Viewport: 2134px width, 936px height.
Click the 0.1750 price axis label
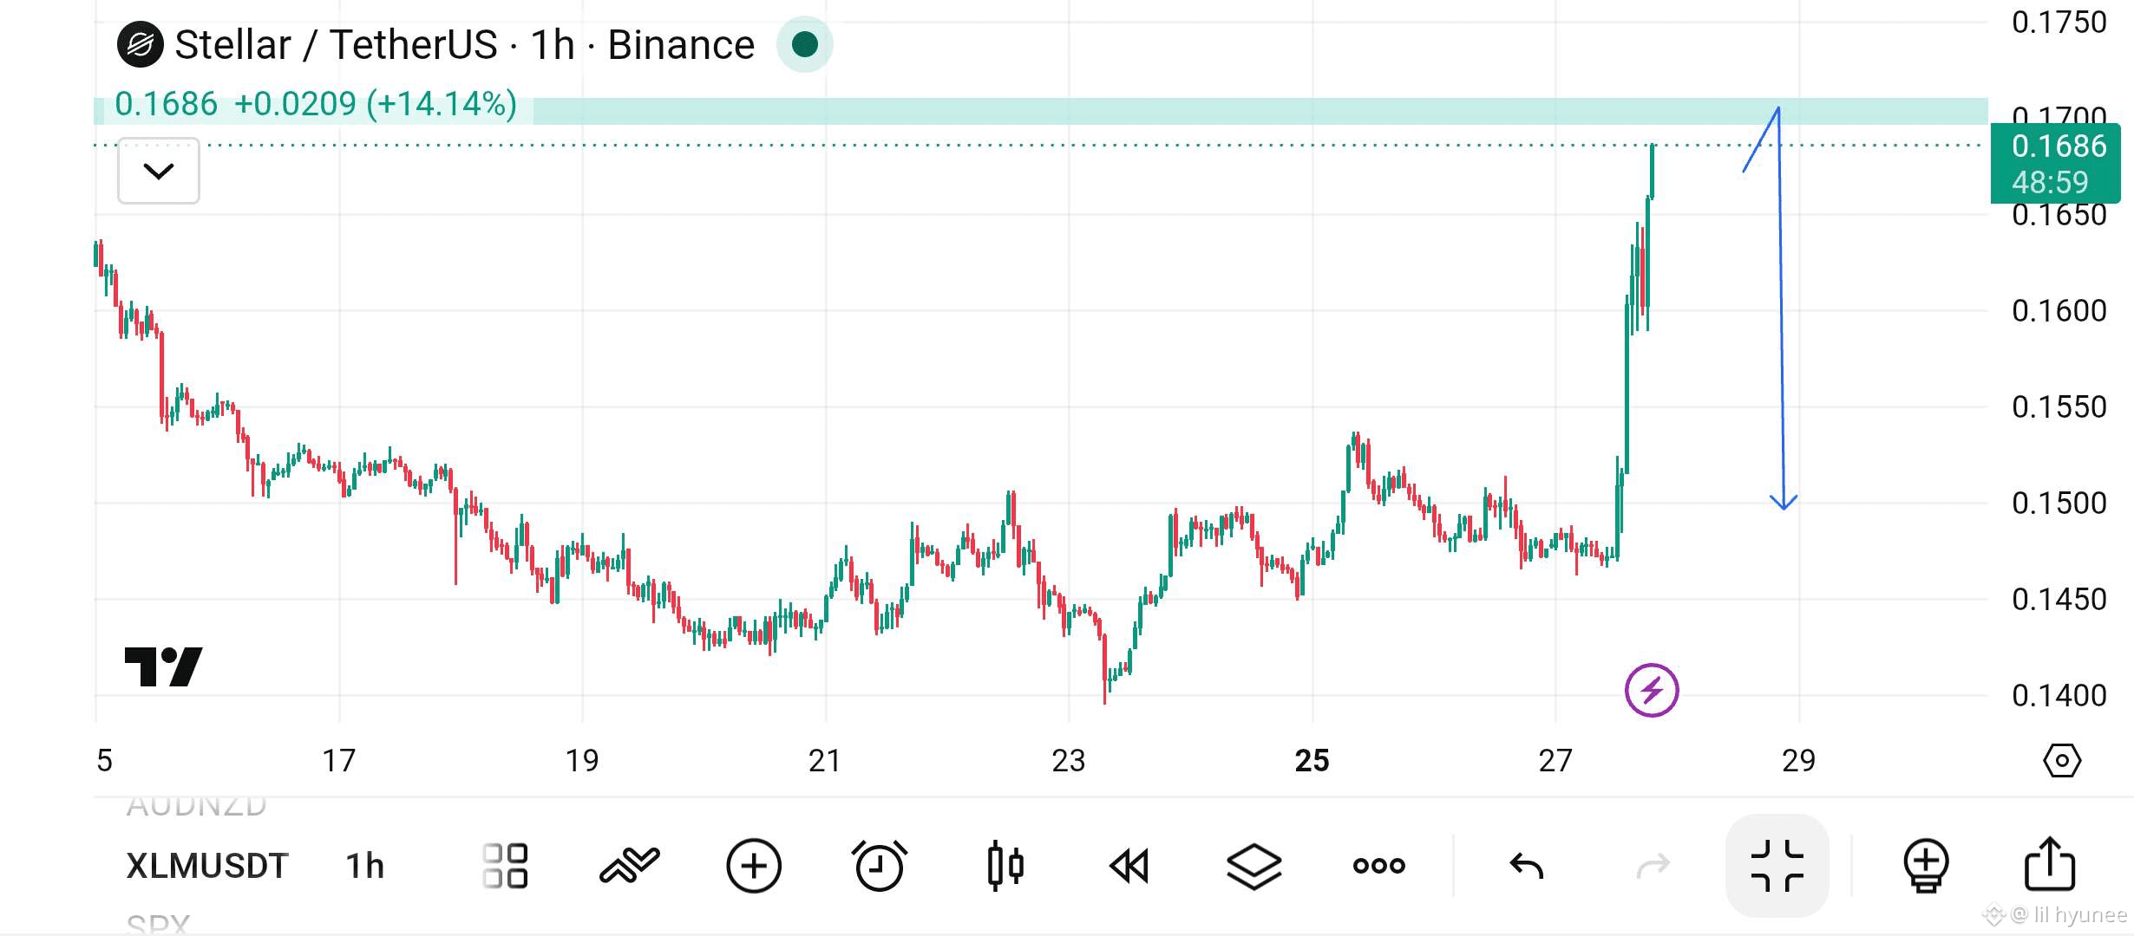pyautogui.click(x=2059, y=23)
